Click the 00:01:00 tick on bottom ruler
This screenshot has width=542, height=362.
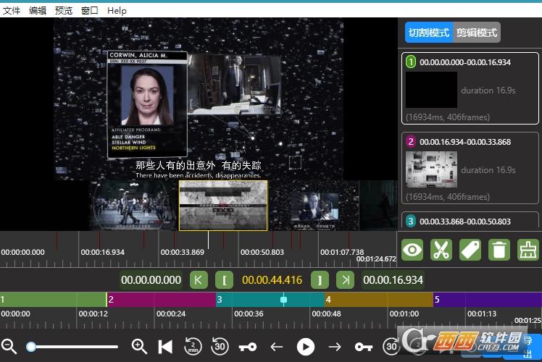point(404,313)
